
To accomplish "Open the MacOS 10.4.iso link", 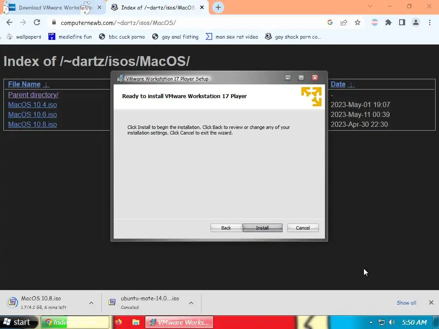I will (x=33, y=105).
